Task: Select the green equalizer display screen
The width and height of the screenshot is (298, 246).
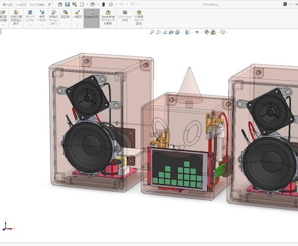Action: coord(178,170)
